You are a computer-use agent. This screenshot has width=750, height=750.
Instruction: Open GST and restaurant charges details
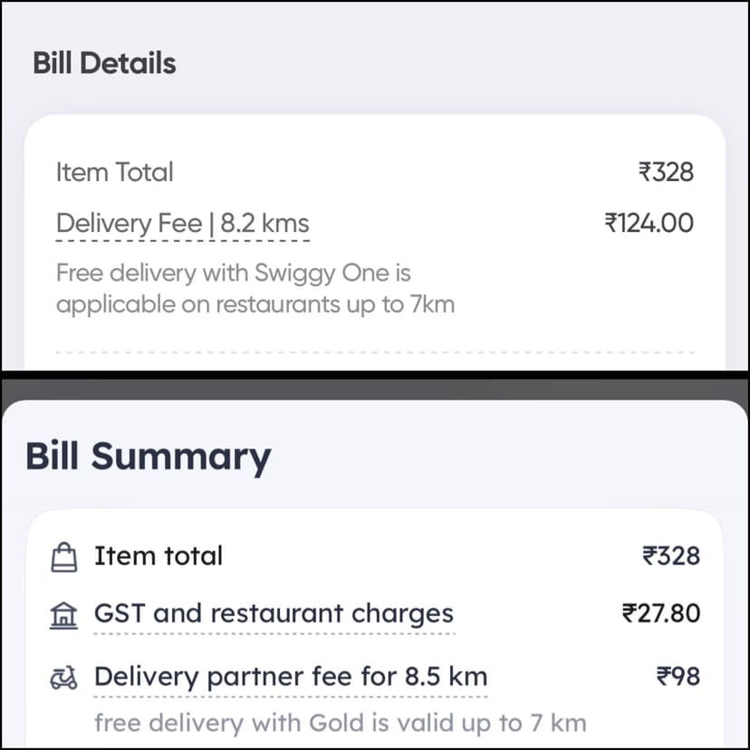(274, 613)
